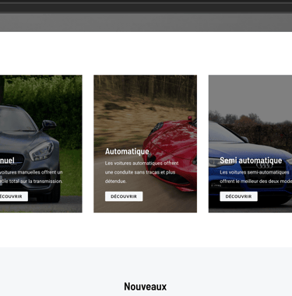Select the blue Audi Semi automatique card image
This screenshot has height=296, width=292.
[250, 143]
